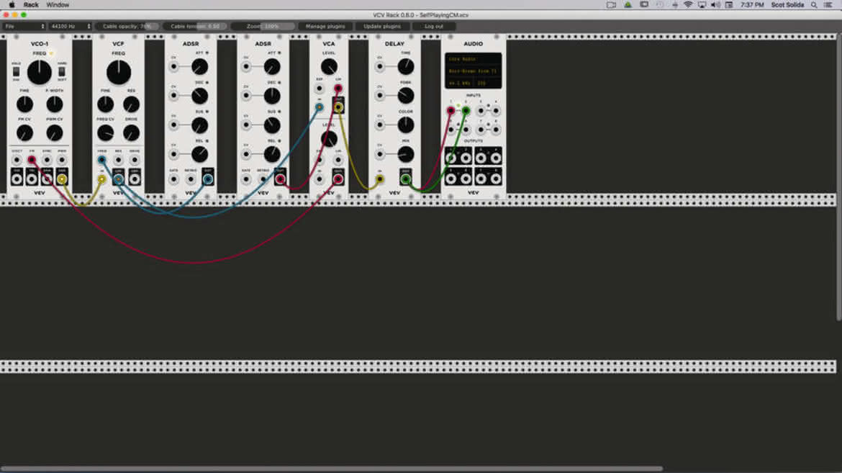Toggle the VCO-1 HARD/SOFT sync switch
This screenshot has height=473, width=842.
[x=62, y=71]
